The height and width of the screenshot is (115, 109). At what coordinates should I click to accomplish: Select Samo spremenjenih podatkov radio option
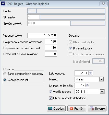pyautogui.click(x=5, y=74)
